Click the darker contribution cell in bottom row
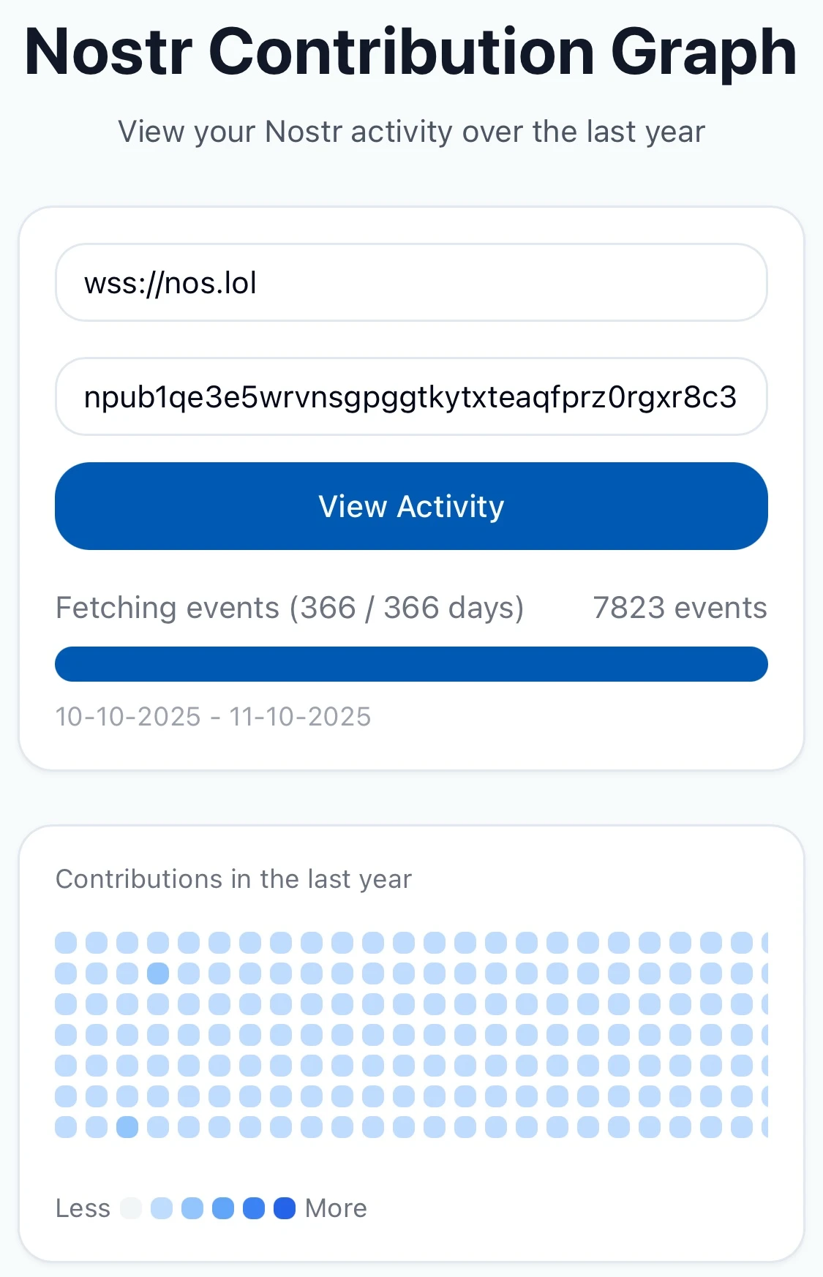This screenshot has height=1277, width=823. point(127,1127)
